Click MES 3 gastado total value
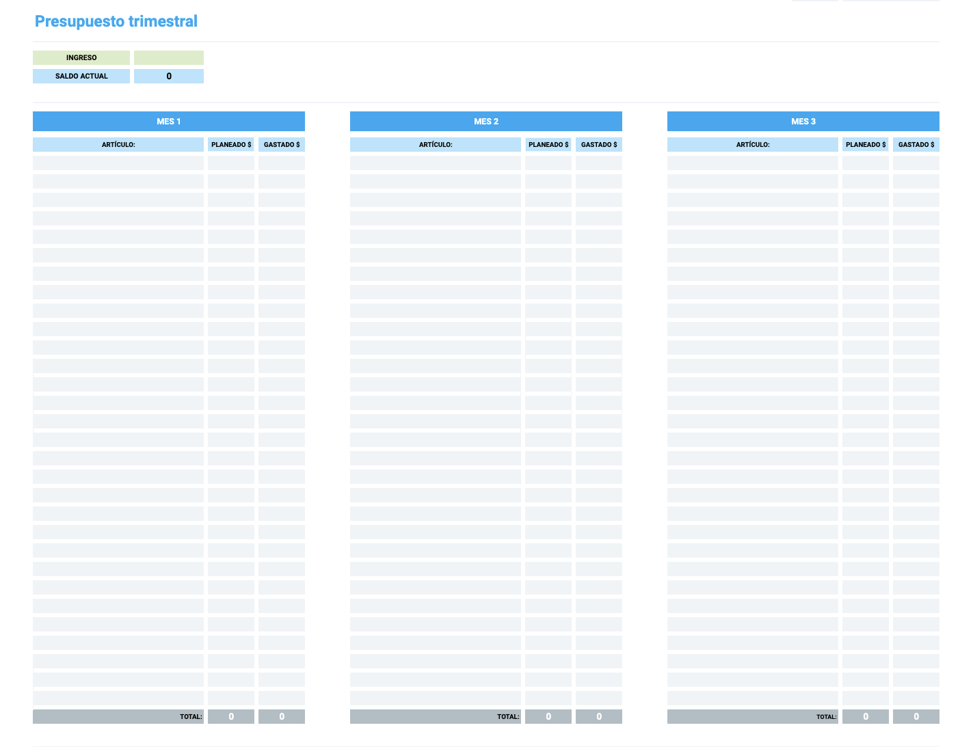This screenshot has width=973, height=747. [916, 716]
